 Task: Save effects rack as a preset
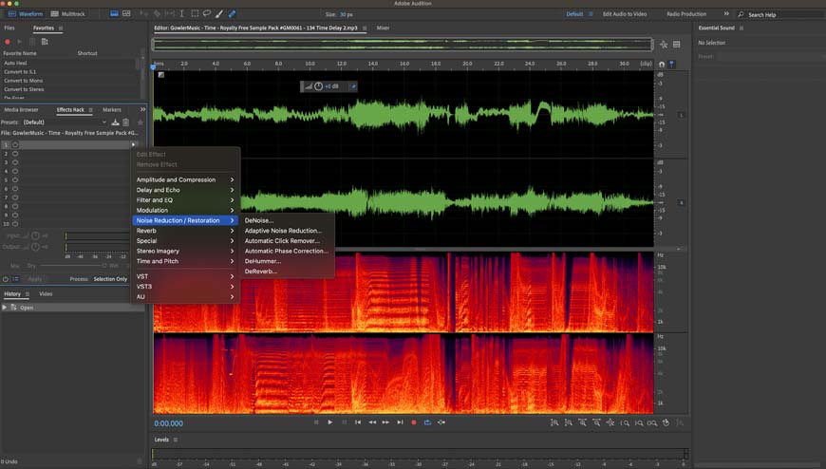[x=115, y=122]
